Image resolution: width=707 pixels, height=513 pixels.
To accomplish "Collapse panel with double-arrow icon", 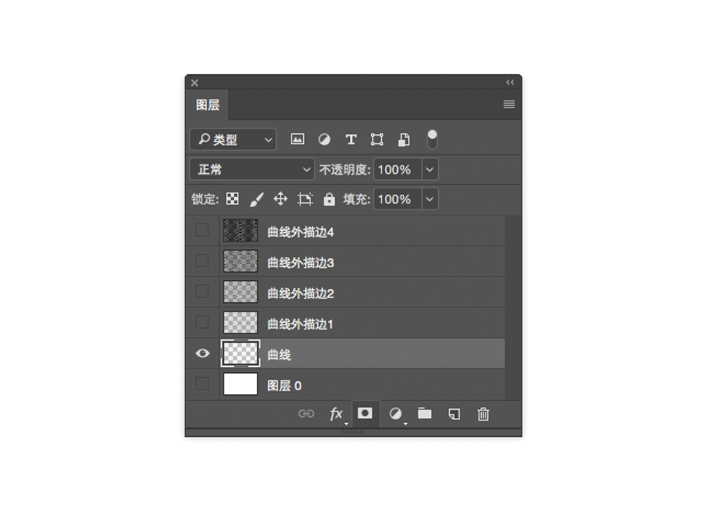I will [x=510, y=82].
